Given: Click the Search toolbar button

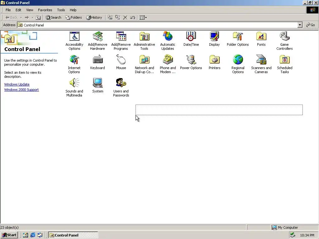Looking at the screenshot, I should (53, 17).
